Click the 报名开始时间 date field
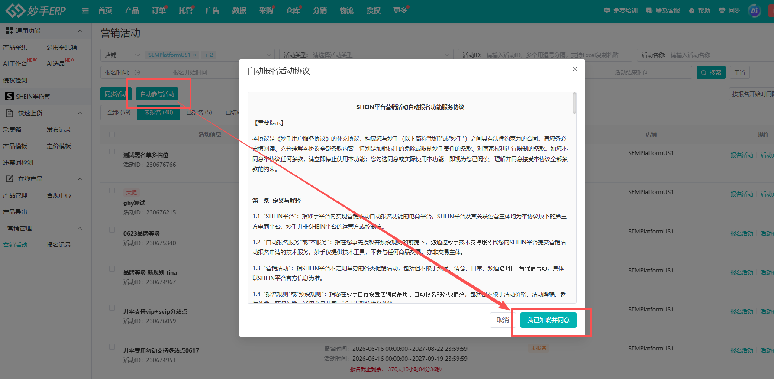Viewport: 774px width, 379px height. [x=190, y=72]
